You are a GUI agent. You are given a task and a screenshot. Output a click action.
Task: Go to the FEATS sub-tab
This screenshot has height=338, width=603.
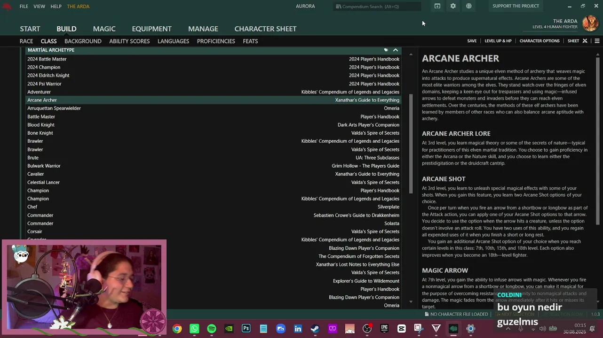250,41
